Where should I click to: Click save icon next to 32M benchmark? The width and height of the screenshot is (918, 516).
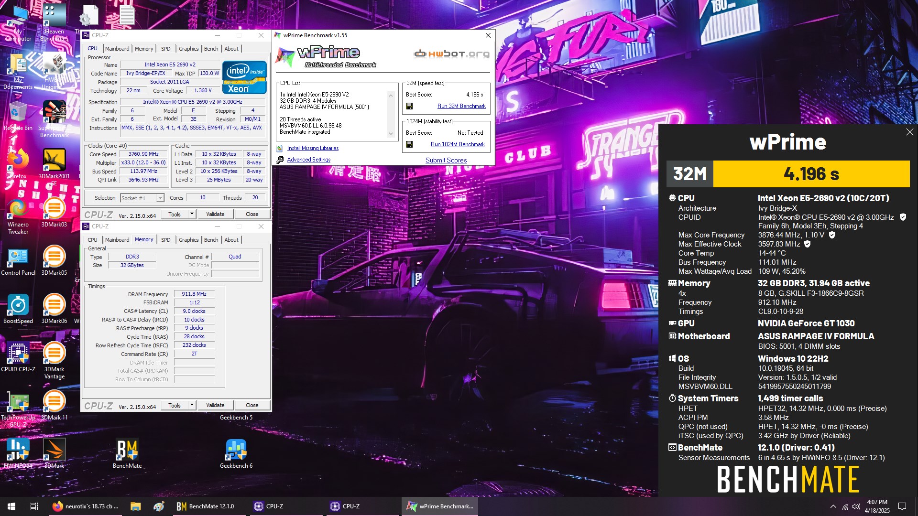[x=409, y=106]
